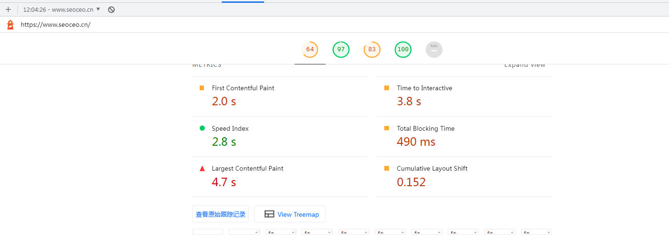Click the https://www.seoceo.cn/ URL link
The image size is (669, 236).
tap(55, 25)
